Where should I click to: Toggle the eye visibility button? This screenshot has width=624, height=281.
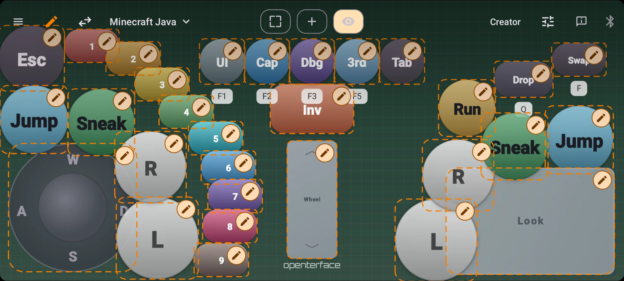click(348, 22)
